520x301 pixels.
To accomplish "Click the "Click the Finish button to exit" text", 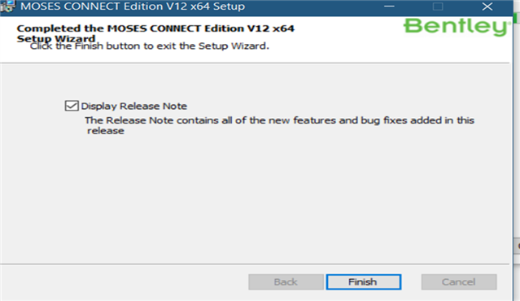I will click(x=149, y=46).
